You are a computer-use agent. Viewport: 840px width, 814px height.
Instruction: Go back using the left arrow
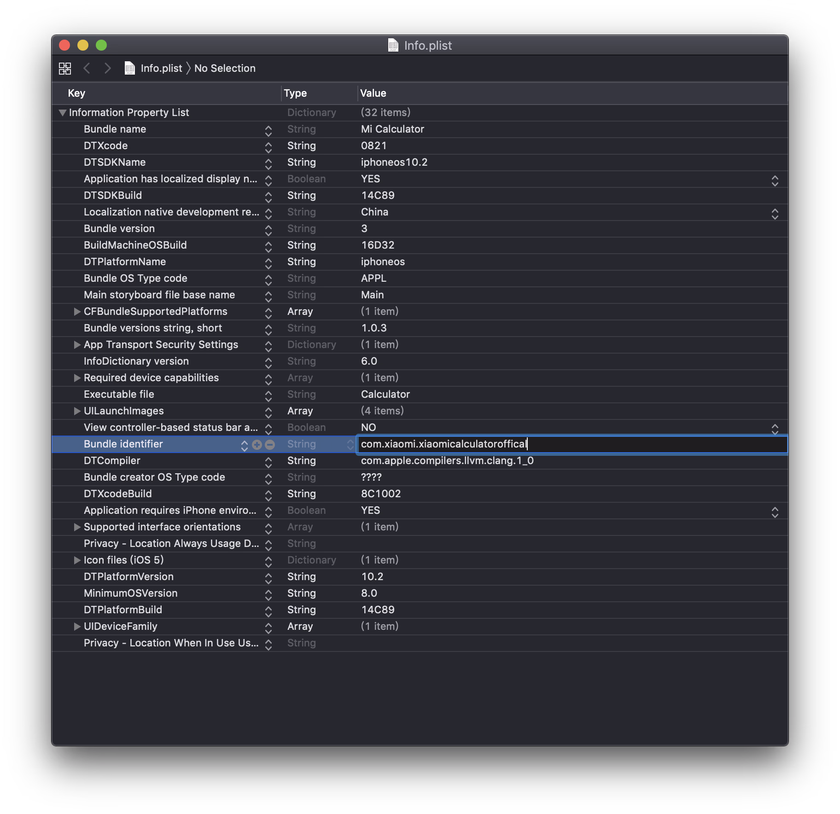tap(87, 69)
